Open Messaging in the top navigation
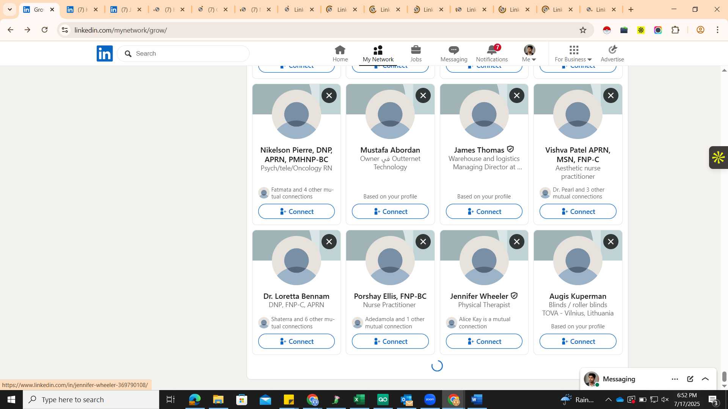Screen dimensions: 728x409 coord(454,54)
